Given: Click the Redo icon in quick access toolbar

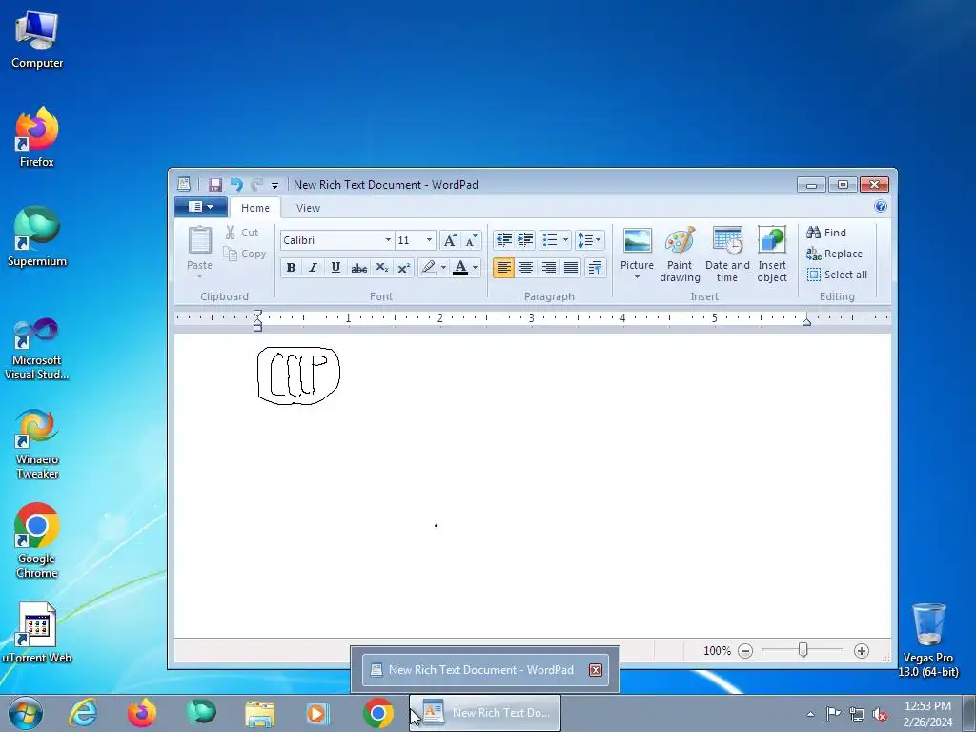Looking at the screenshot, I should tap(256, 184).
